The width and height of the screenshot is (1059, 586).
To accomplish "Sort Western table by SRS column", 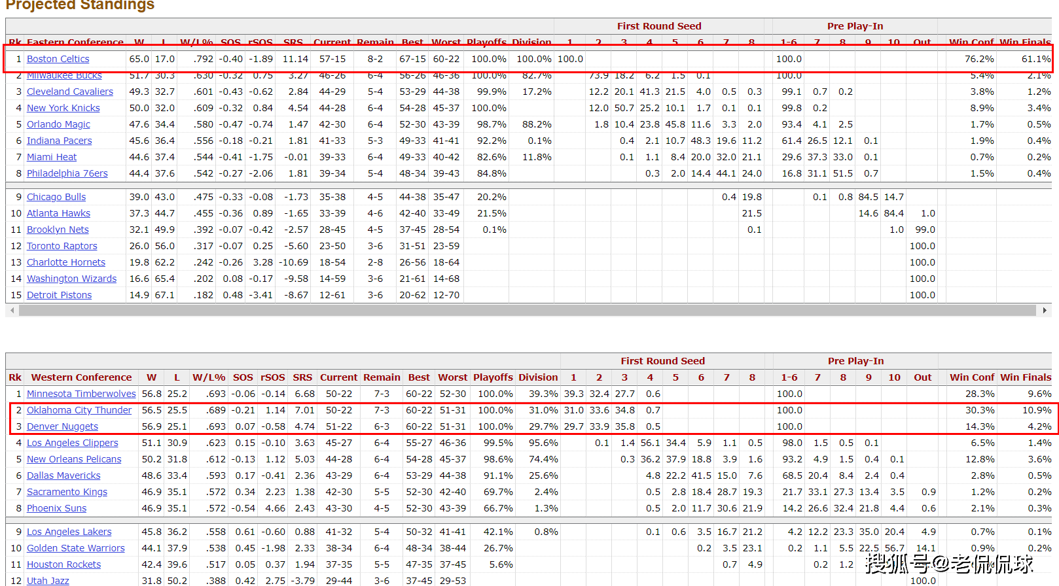I will coord(302,377).
